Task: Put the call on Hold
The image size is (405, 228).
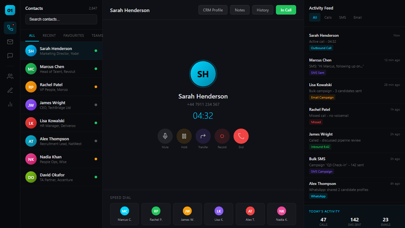Action: pos(184,136)
